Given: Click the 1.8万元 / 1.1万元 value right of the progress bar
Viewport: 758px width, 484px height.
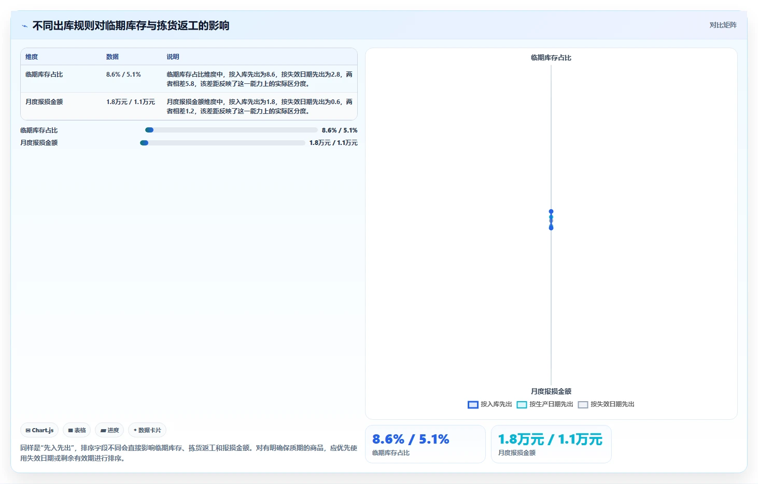Looking at the screenshot, I should pos(333,143).
